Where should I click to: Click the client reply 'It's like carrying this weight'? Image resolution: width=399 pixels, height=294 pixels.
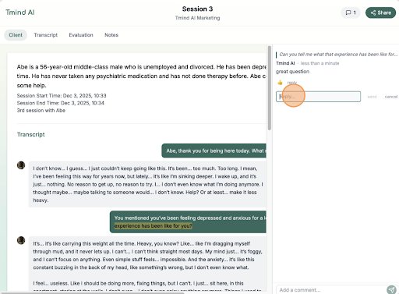(147, 264)
